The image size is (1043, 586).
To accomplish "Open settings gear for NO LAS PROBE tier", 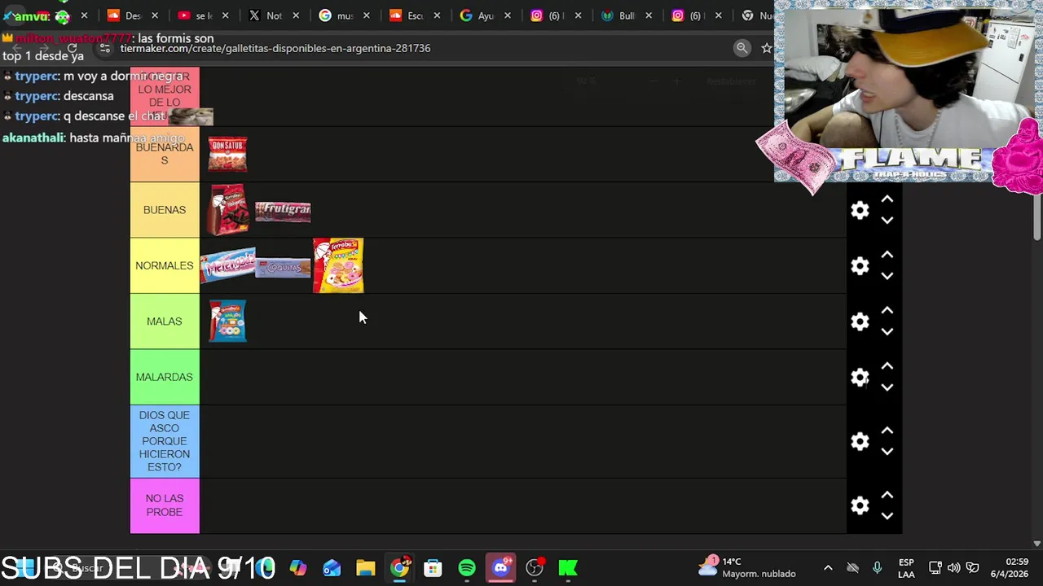I will point(860,505).
